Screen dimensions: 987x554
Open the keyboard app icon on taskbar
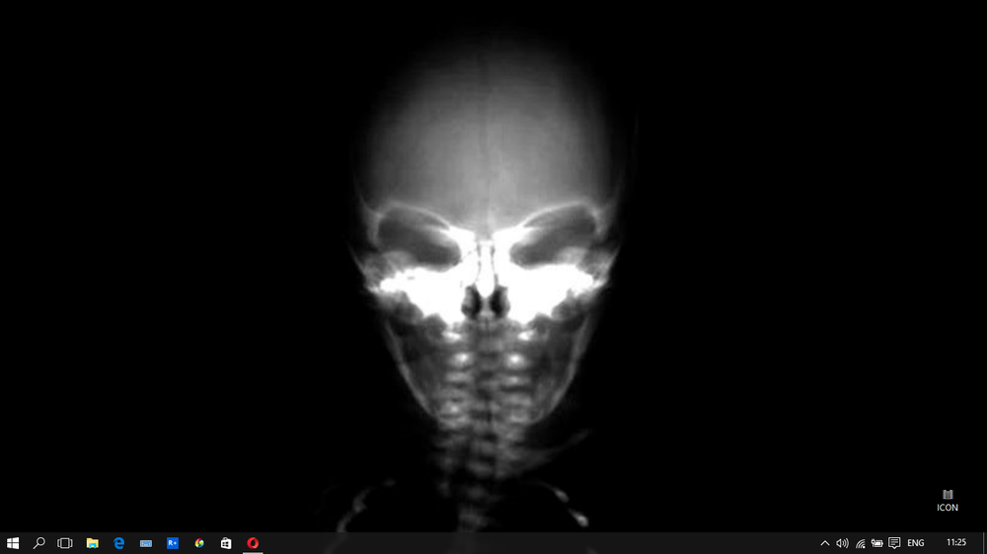point(146,543)
